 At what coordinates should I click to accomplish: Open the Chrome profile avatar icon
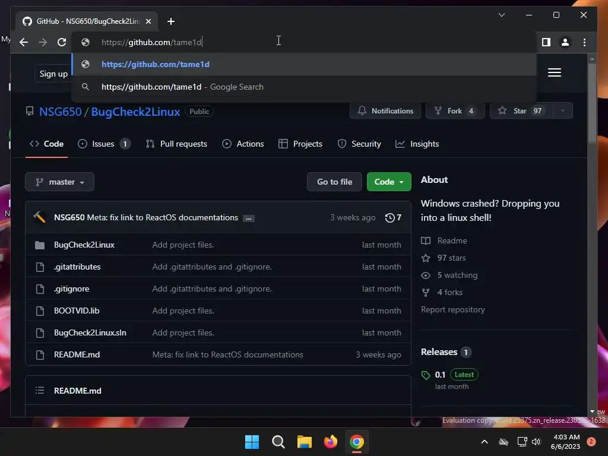point(565,42)
